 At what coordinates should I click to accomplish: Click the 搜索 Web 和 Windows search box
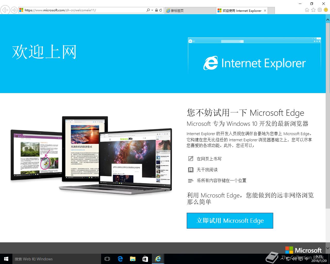coord(56,259)
